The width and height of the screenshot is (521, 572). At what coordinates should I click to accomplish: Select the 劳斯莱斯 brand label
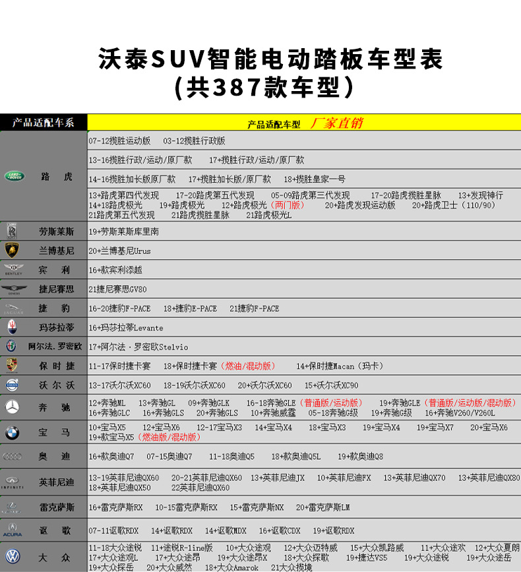click(57, 232)
